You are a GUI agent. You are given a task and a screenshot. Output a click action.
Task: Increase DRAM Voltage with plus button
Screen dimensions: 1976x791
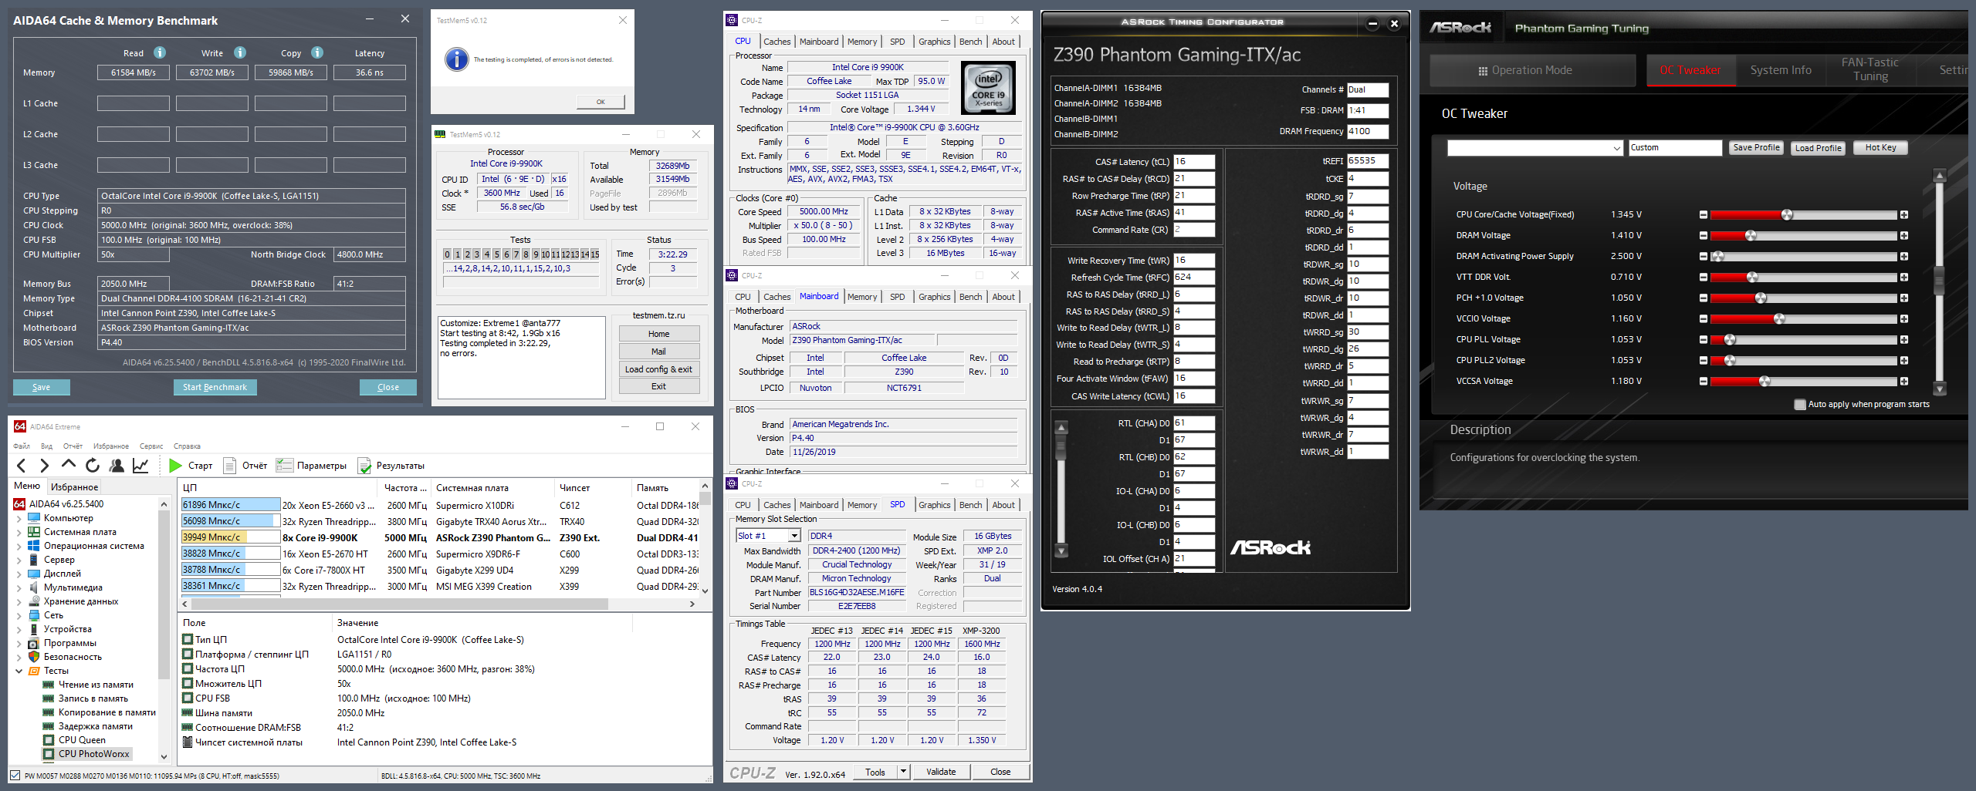coord(1904,235)
